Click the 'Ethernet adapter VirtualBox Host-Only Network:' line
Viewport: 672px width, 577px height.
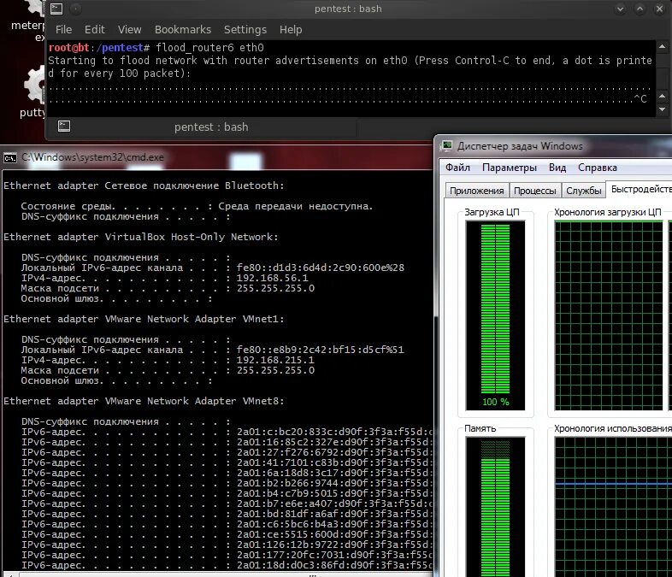coord(140,237)
